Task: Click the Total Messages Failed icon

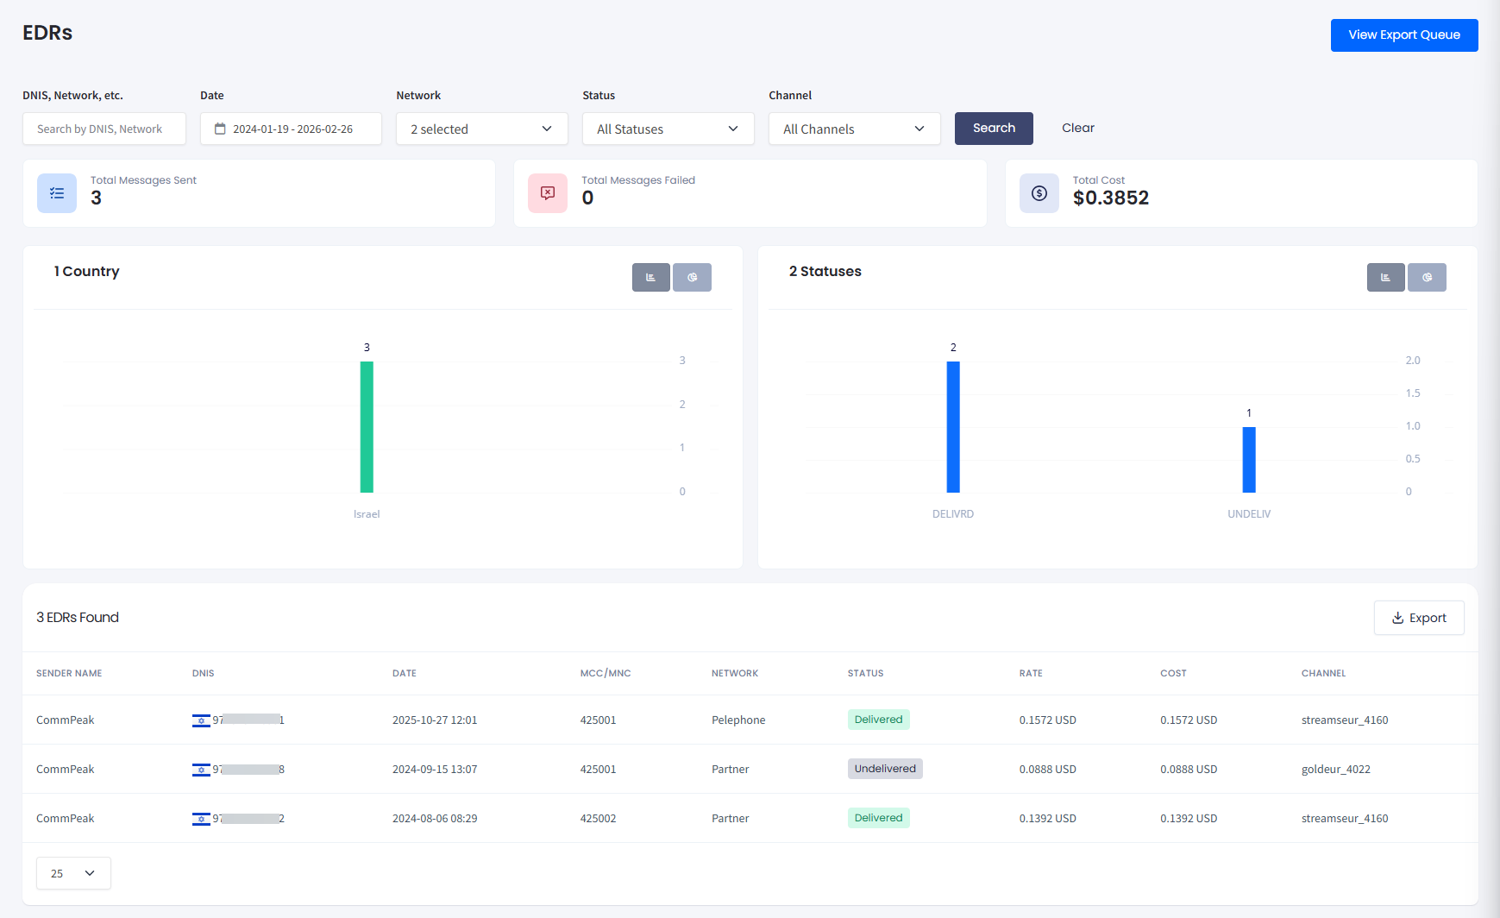Action: click(x=547, y=193)
